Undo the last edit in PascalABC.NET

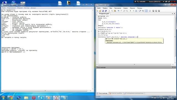(118, 11)
